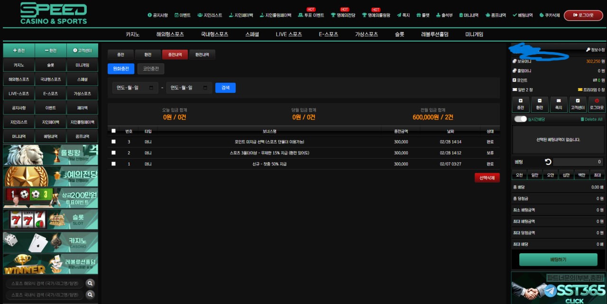This screenshot has height=304, width=607.
Task: Tick the select-all checkbox in table header
Action: (113, 131)
